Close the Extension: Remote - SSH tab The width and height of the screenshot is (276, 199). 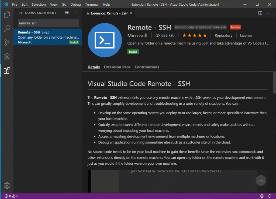pos(131,13)
